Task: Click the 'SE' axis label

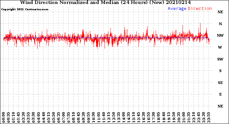Action: coord(220,83)
